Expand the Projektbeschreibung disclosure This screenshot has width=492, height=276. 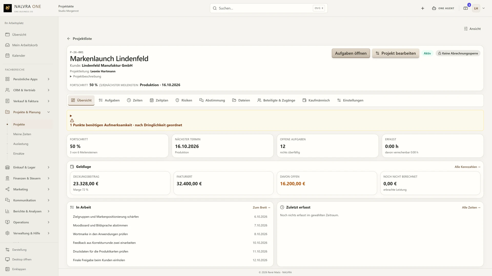click(86, 76)
